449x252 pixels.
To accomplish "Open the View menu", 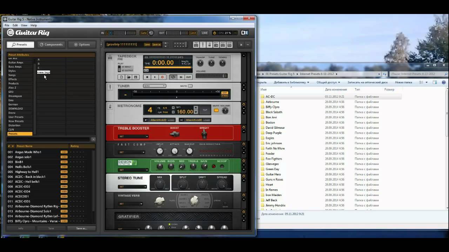I will pyautogui.click(x=24, y=25).
